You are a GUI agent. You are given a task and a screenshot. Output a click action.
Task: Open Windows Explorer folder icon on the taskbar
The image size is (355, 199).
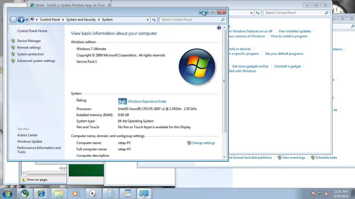point(59,193)
